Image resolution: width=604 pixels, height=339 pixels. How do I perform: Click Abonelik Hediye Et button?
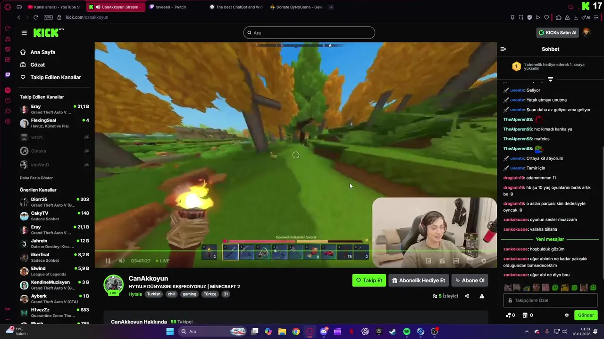click(x=419, y=280)
